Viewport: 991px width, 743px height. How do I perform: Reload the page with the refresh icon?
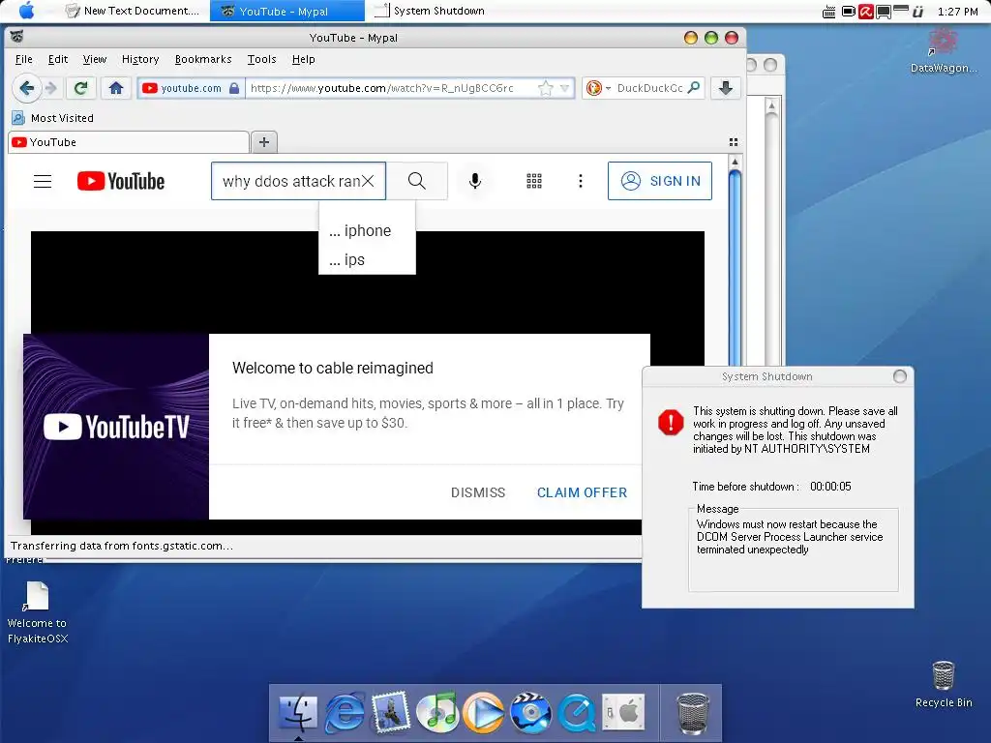click(80, 88)
